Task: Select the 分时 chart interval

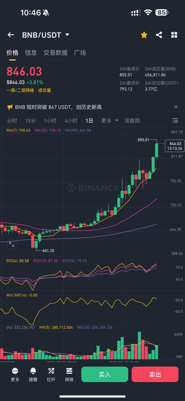Action: click(12, 121)
